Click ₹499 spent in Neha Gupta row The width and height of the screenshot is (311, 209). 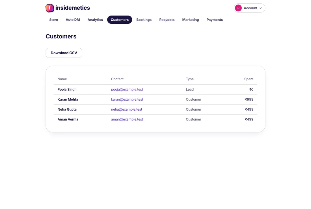click(249, 109)
